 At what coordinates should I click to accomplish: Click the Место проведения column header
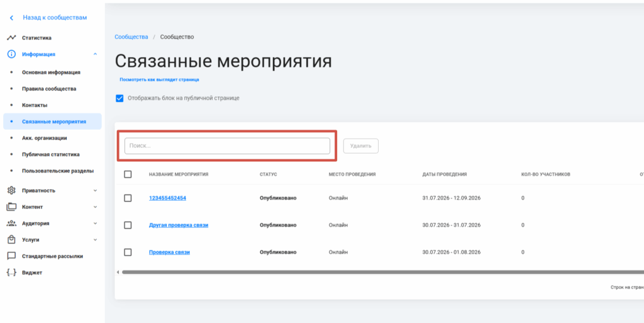pos(352,174)
